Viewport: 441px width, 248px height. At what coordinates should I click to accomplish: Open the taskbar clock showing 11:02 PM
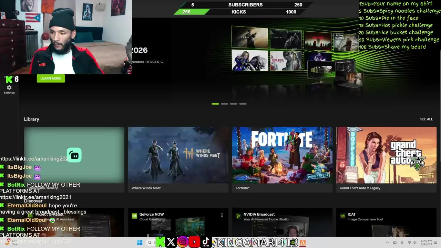pyautogui.click(x=427, y=242)
